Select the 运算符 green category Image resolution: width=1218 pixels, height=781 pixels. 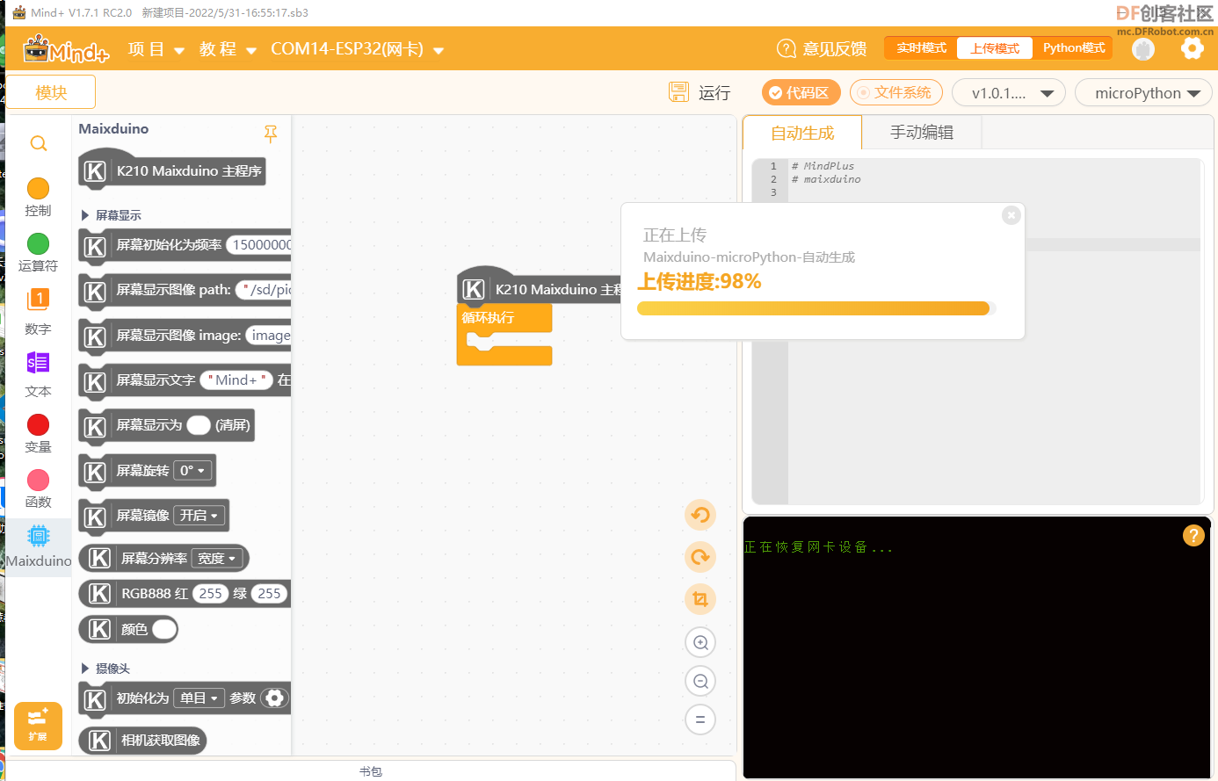tap(38, 243)
